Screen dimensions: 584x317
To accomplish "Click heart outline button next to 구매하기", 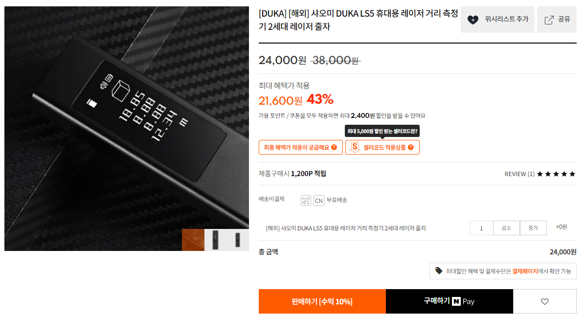I will [544, 301].
